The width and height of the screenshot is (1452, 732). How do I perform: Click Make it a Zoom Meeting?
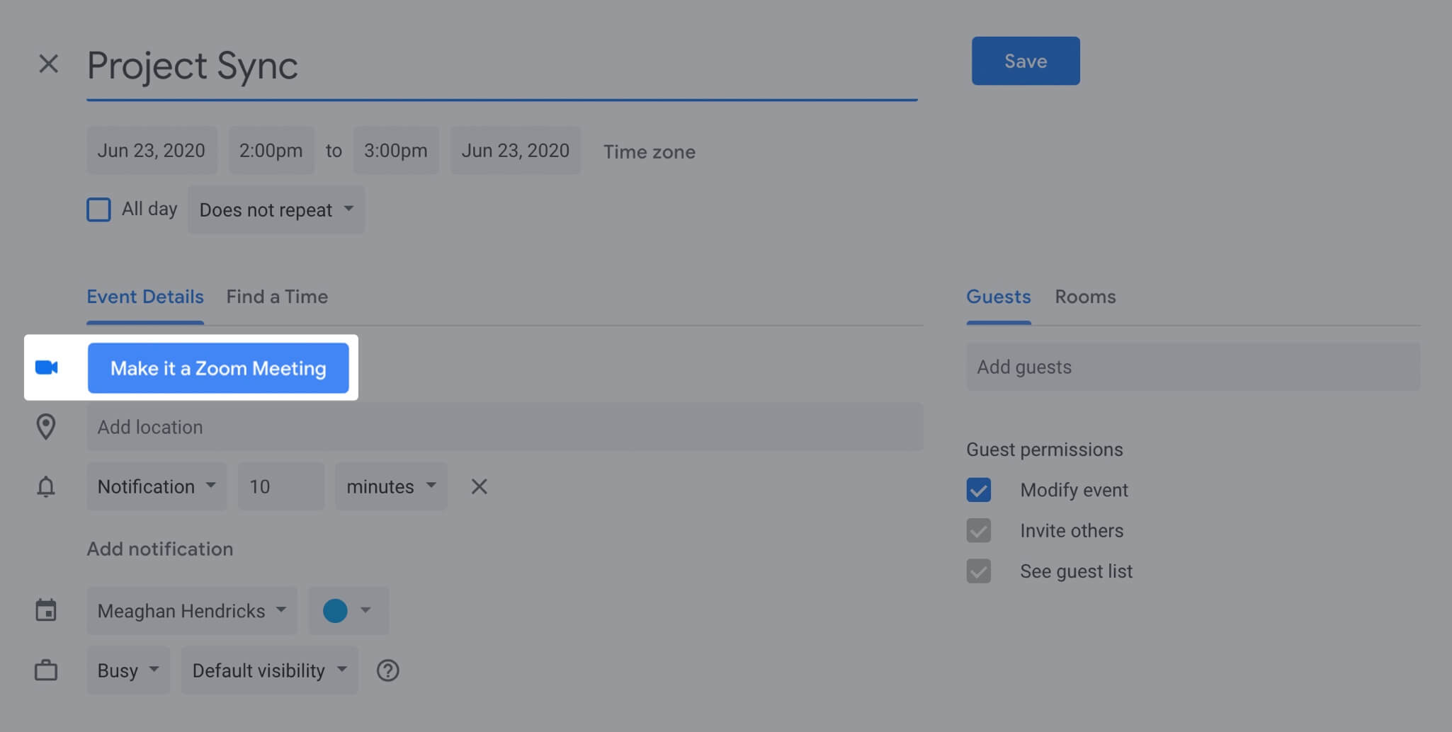point(218,368)
